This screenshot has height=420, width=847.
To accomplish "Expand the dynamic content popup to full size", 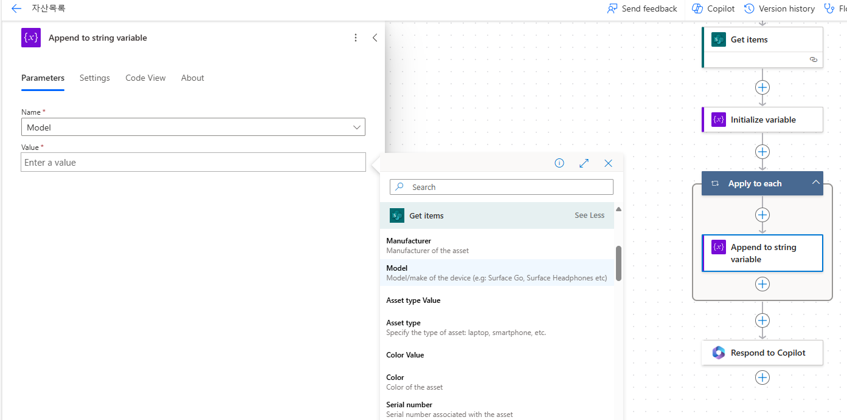I will tap(584, 163).
